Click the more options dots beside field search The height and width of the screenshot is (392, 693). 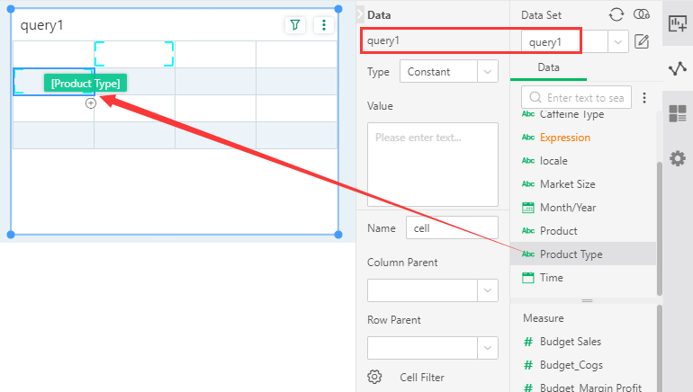(644, 98)
